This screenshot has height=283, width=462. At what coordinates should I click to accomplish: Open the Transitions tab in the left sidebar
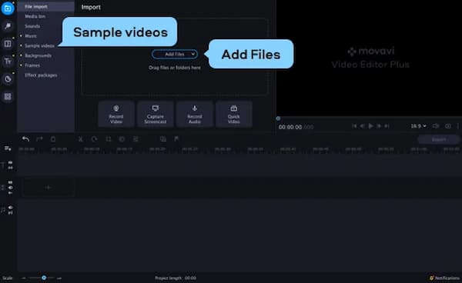tap(8, 44)
